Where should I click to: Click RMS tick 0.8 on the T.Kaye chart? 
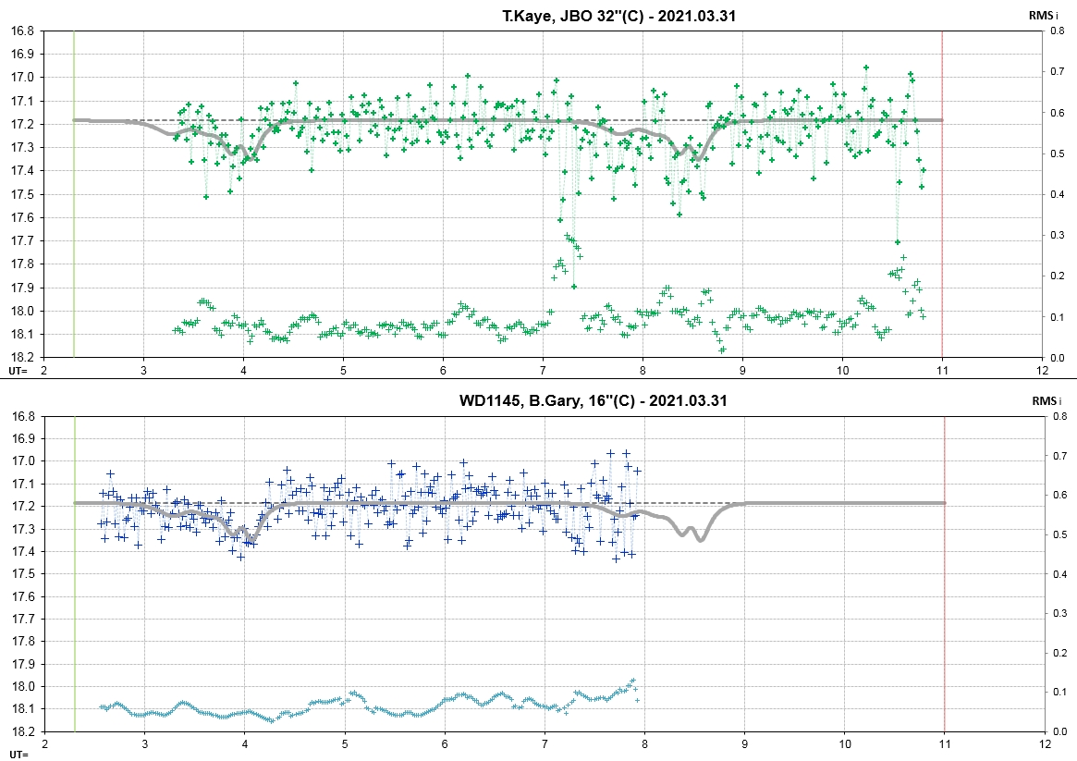pyautogui.click(x=1057, y=31)
